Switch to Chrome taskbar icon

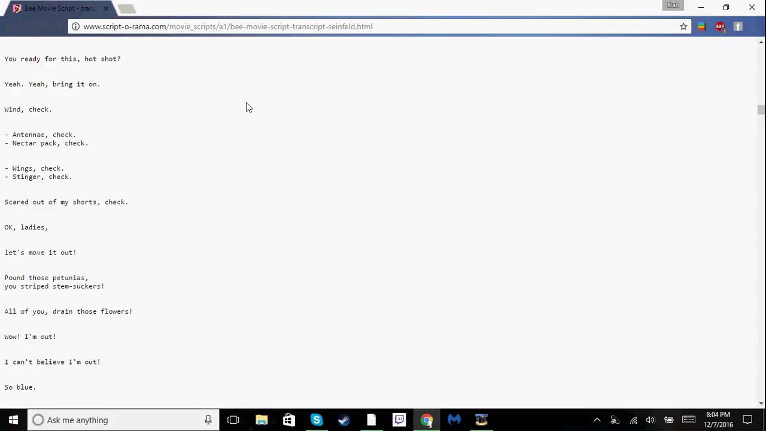click(426, 420)
